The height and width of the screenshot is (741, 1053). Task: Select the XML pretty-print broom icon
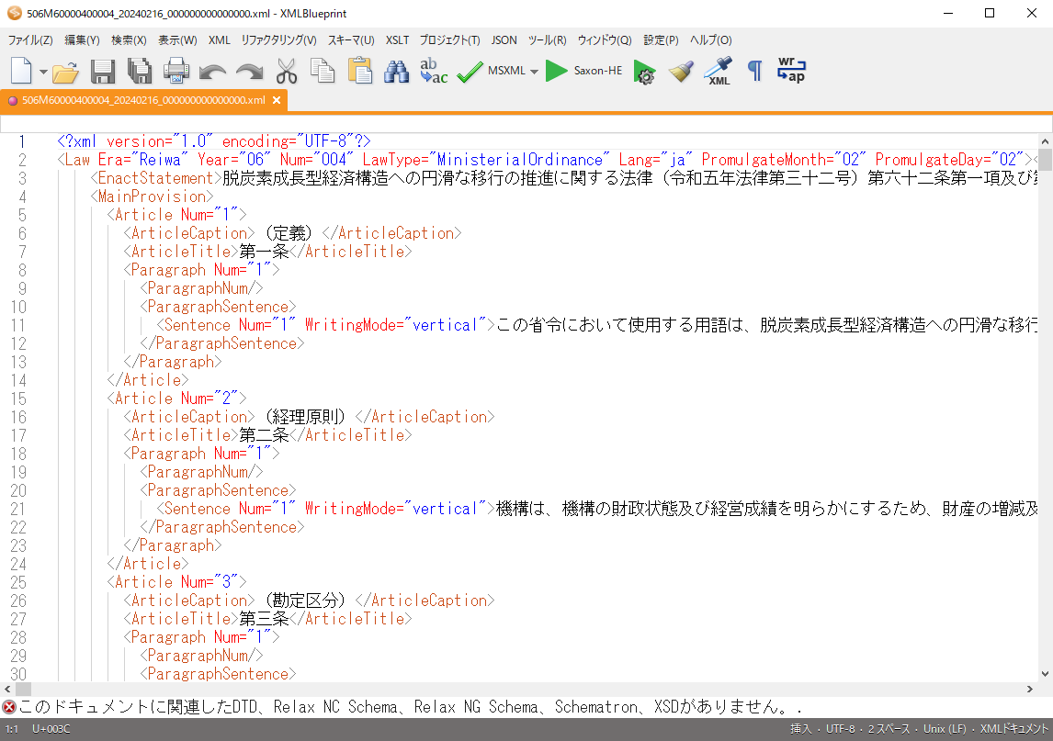(681, 70)
